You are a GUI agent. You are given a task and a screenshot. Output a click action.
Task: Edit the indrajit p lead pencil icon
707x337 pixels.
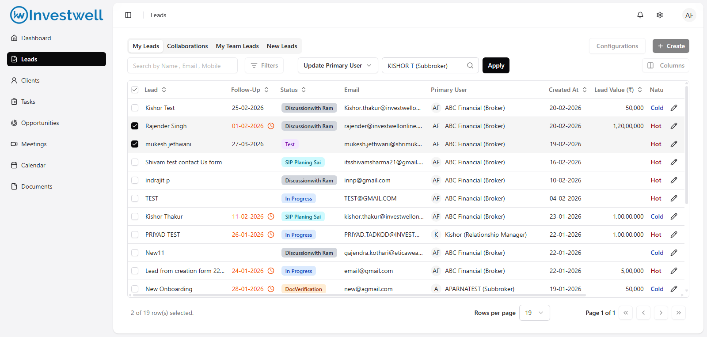(x=674, y=180)
